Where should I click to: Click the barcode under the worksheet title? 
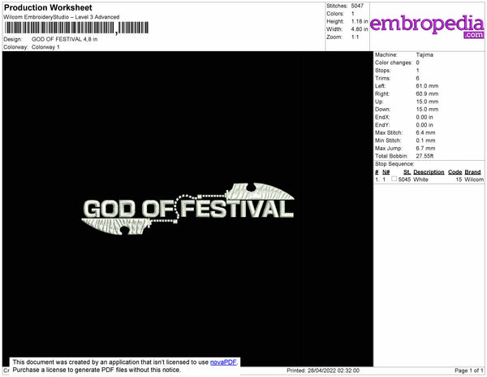tap(76, 28)
